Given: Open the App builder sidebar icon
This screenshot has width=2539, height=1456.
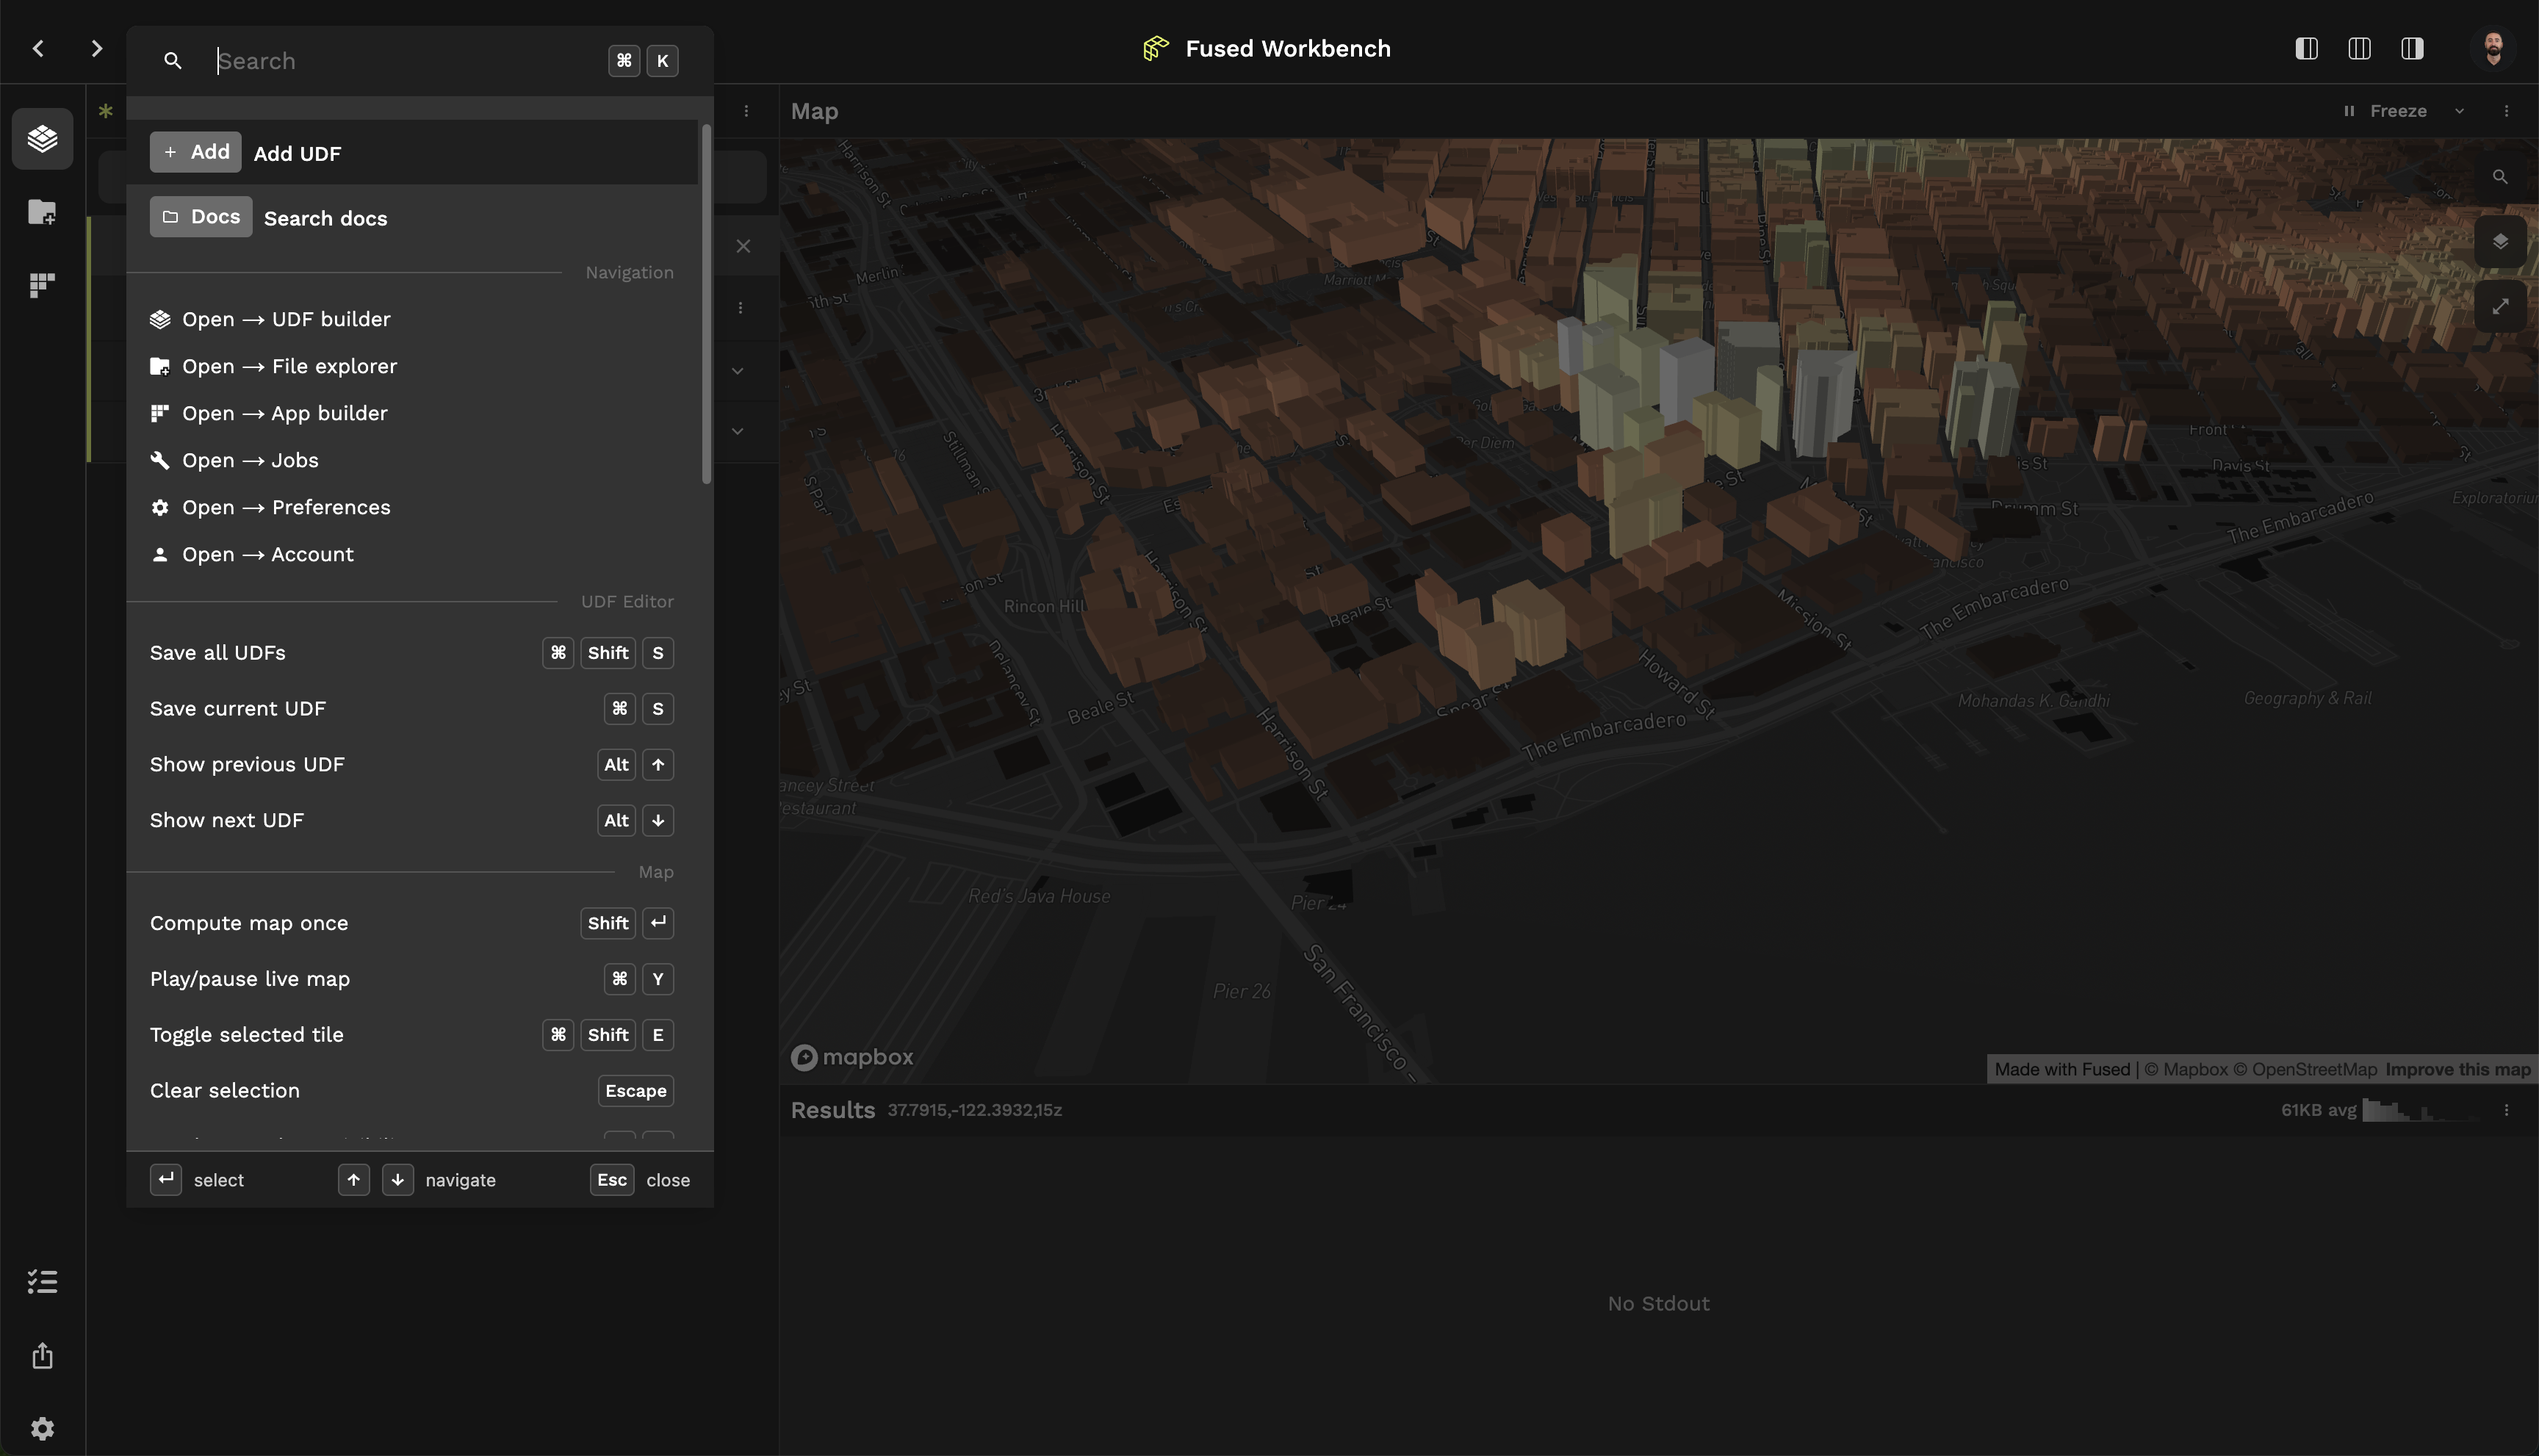Looking at the screenshot, I should (x=42, y=285).
